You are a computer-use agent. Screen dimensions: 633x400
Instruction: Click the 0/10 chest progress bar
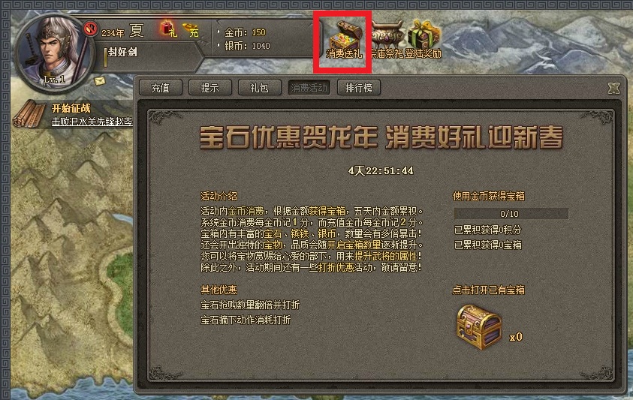511,214
